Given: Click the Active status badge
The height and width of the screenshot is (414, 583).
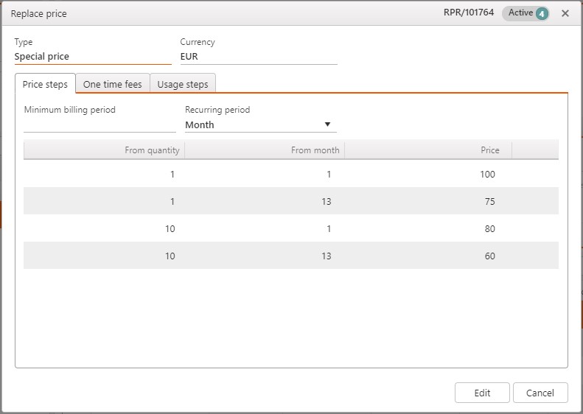Looking at the screenshot, I should coord(520,13).
